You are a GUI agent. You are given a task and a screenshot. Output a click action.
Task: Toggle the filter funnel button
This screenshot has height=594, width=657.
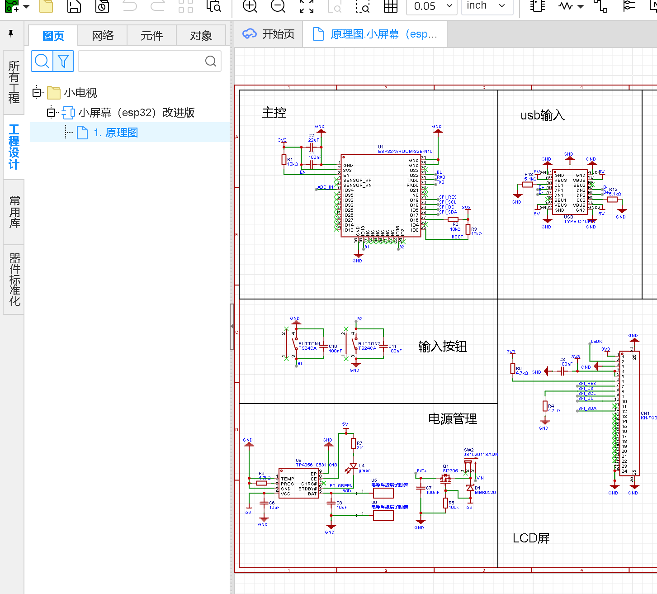[x=64, y=61]
